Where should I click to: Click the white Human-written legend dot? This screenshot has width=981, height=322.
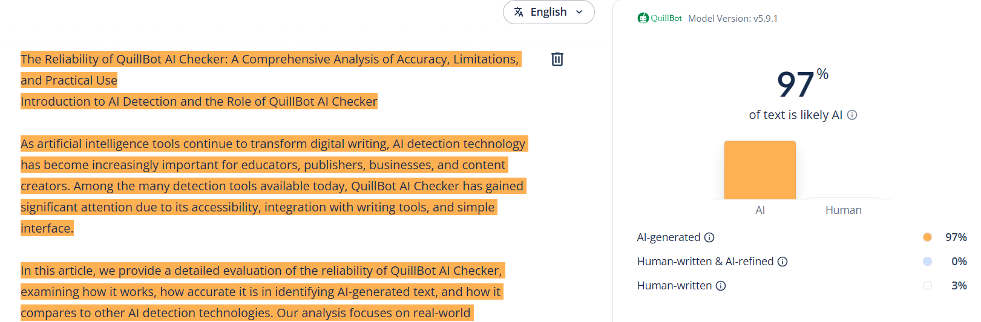tap(927, 286)
